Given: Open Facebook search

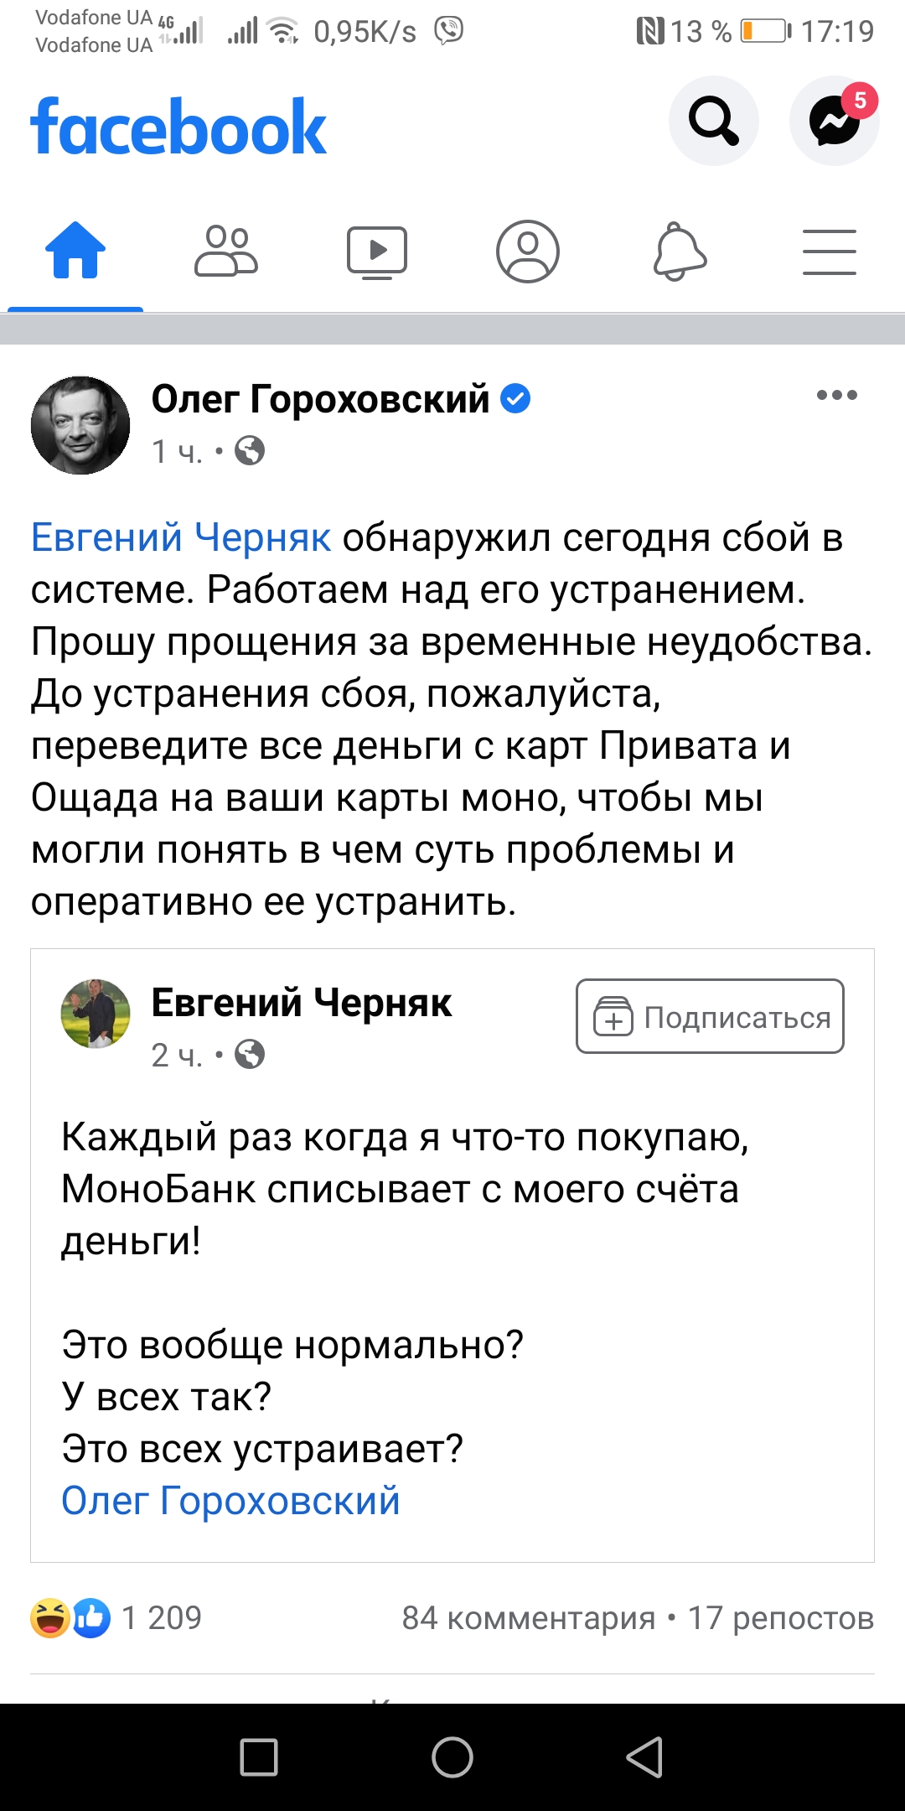Looking at the screenshot, I should click(713, 121).
